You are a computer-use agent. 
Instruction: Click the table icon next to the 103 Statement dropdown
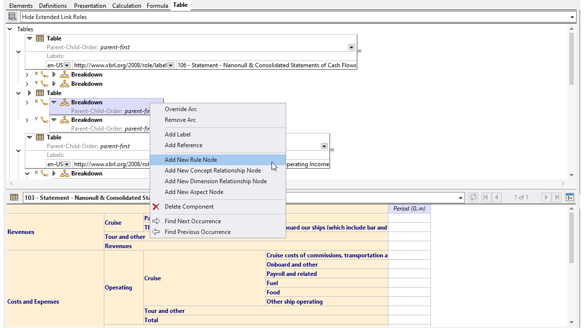(14, 197)
